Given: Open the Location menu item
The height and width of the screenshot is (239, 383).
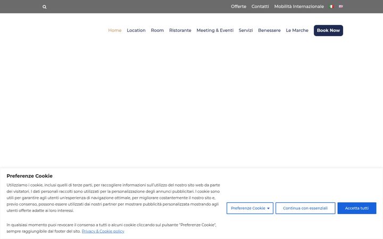Looking at the screenshot, I should pos(136,30).
